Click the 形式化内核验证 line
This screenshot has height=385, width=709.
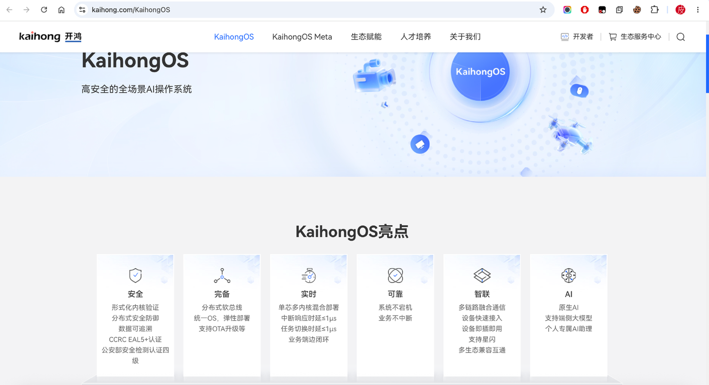(x=135, y=308)
